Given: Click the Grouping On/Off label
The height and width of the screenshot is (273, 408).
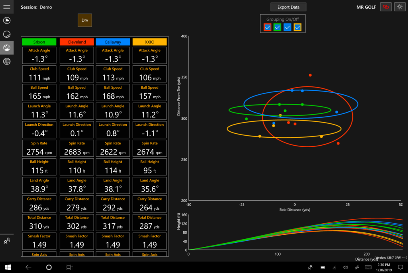Looking at the screenshot, I should (x=282, y=19).
